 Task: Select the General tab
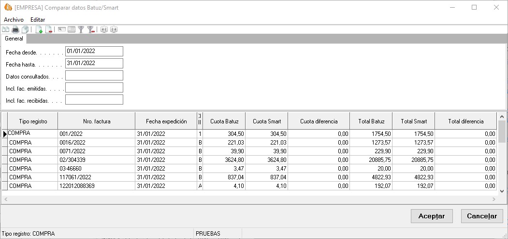click(14, 39)
